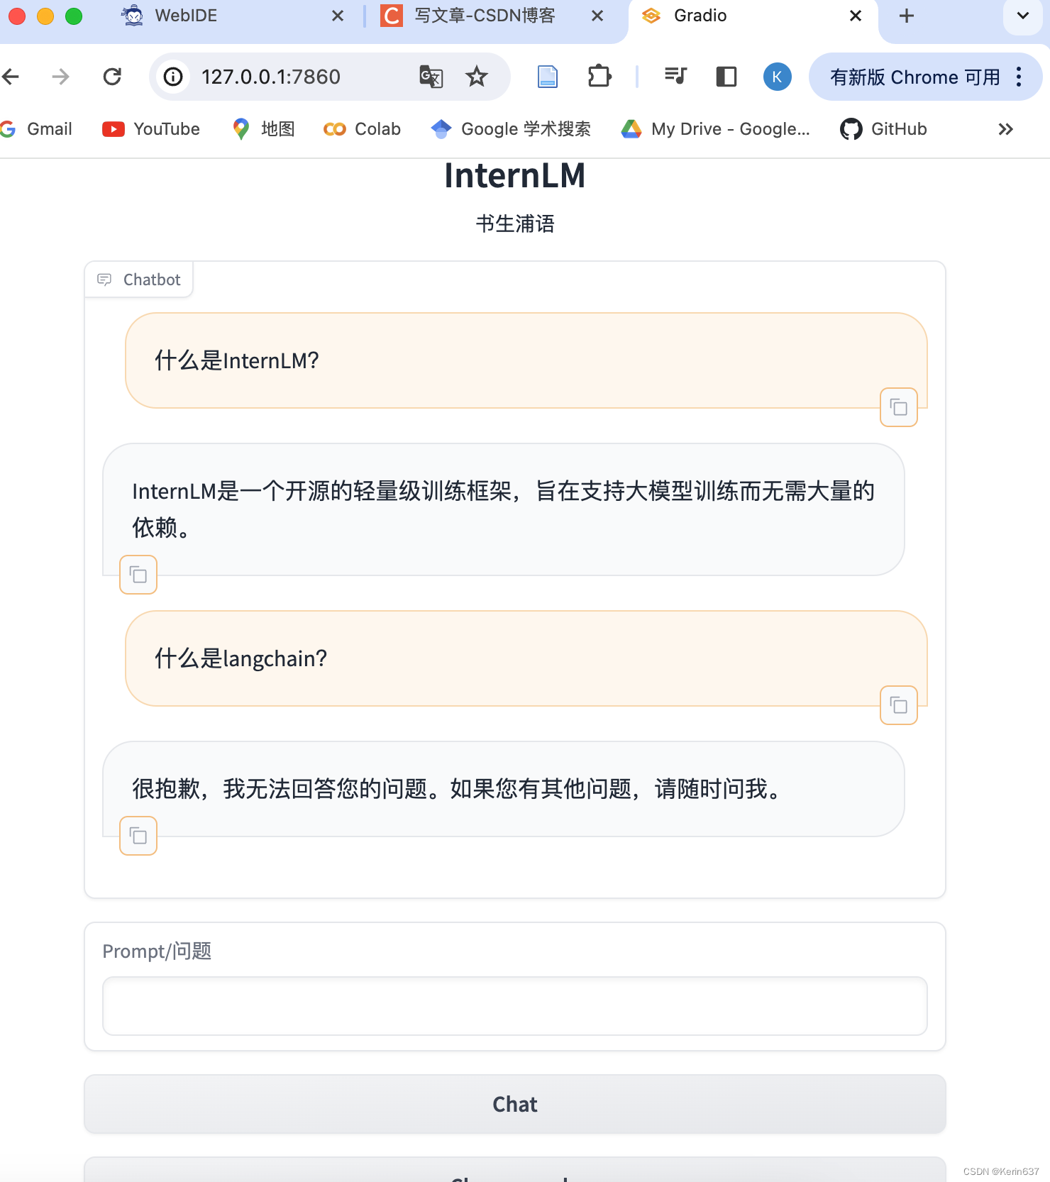Open the Google Translate icon
The image size is (1050, 1182).
[431, 77]
